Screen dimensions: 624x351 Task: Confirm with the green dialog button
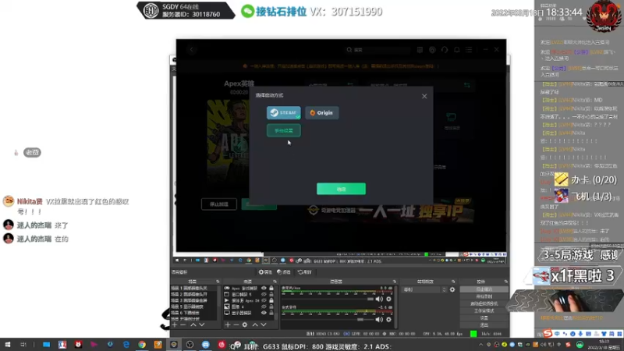click(341, 189)
